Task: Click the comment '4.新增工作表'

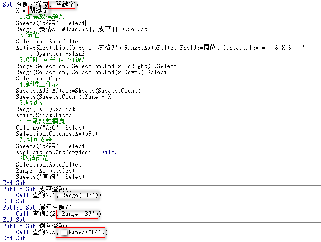Action: click(37, 84)
